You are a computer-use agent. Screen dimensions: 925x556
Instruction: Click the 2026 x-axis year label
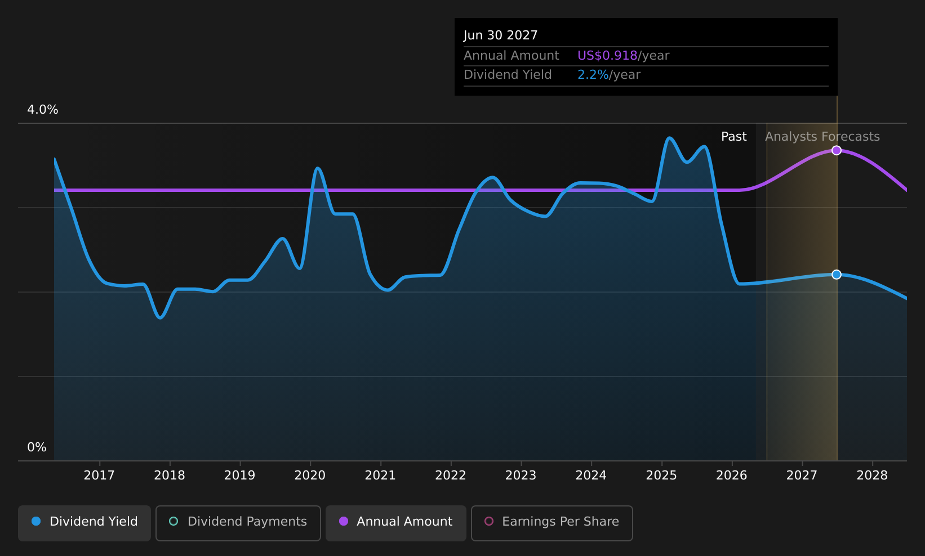[x=732, y=476]
